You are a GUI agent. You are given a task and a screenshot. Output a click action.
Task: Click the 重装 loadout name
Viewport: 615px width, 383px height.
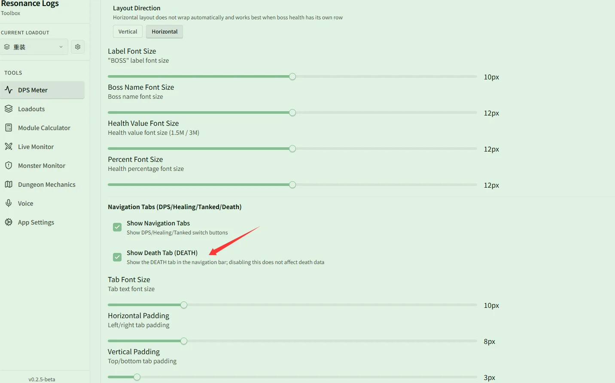[x=19, y=47]
